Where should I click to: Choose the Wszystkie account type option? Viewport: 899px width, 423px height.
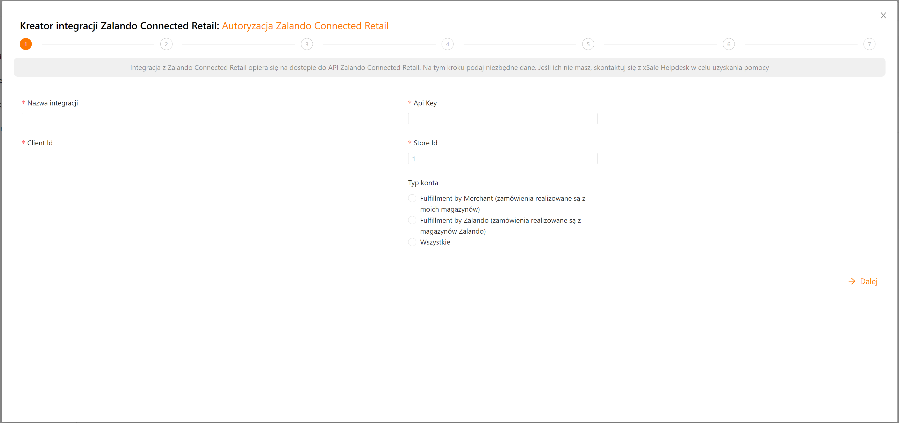[412, 242]
